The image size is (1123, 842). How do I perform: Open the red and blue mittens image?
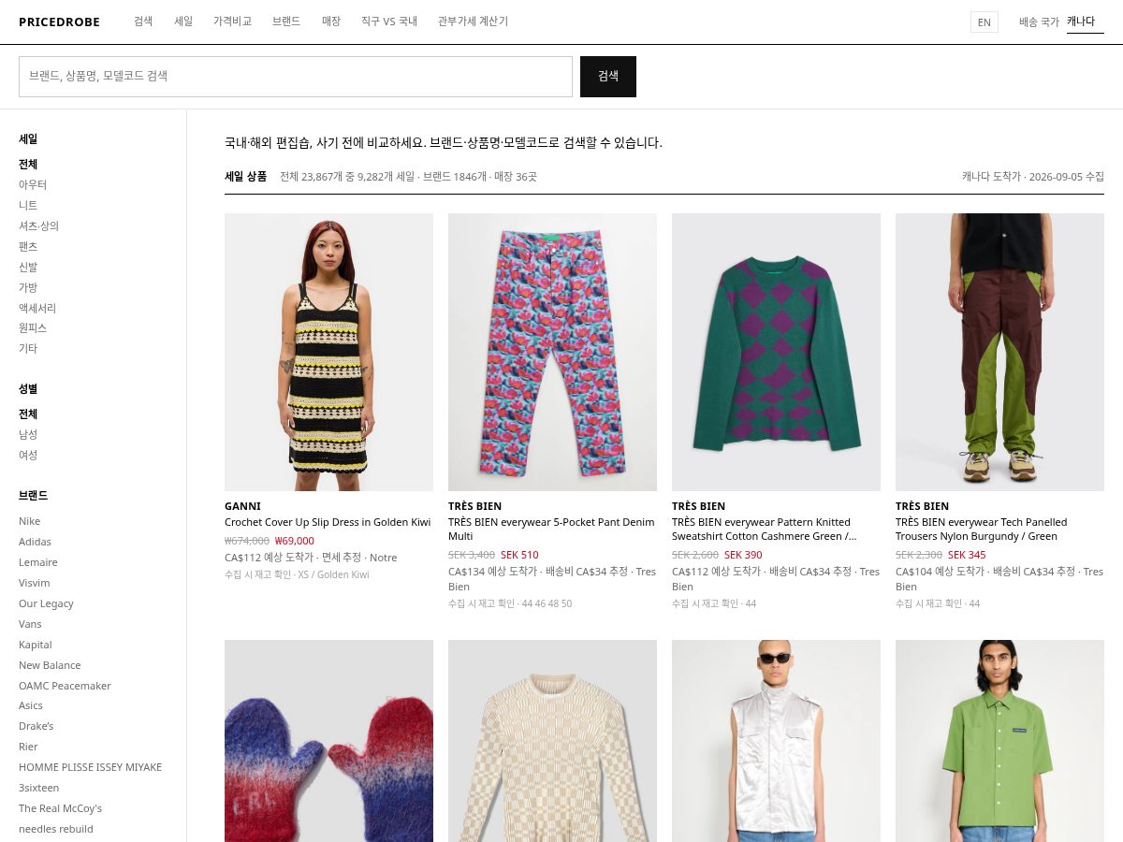tap(328, 741)
